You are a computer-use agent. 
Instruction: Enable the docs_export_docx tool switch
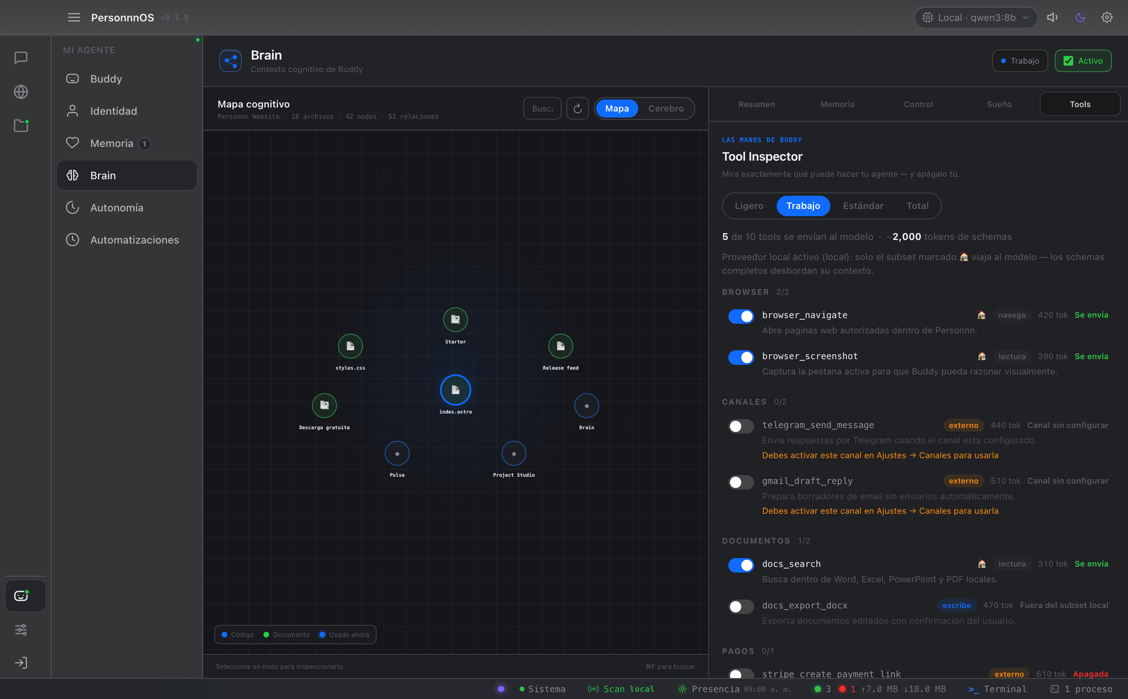[x=741, y=606]
